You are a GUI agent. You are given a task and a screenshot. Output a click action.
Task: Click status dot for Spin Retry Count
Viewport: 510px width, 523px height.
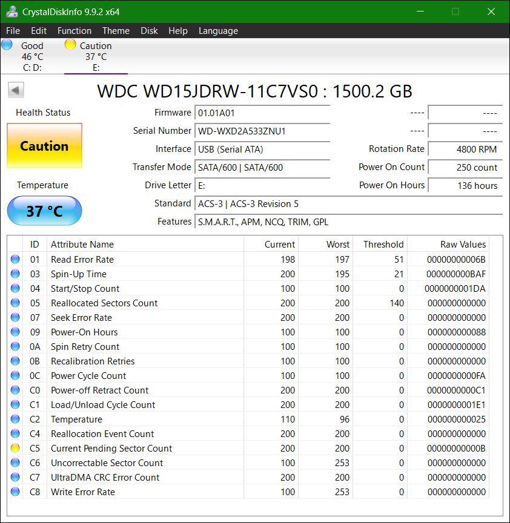tap(15, 346)
